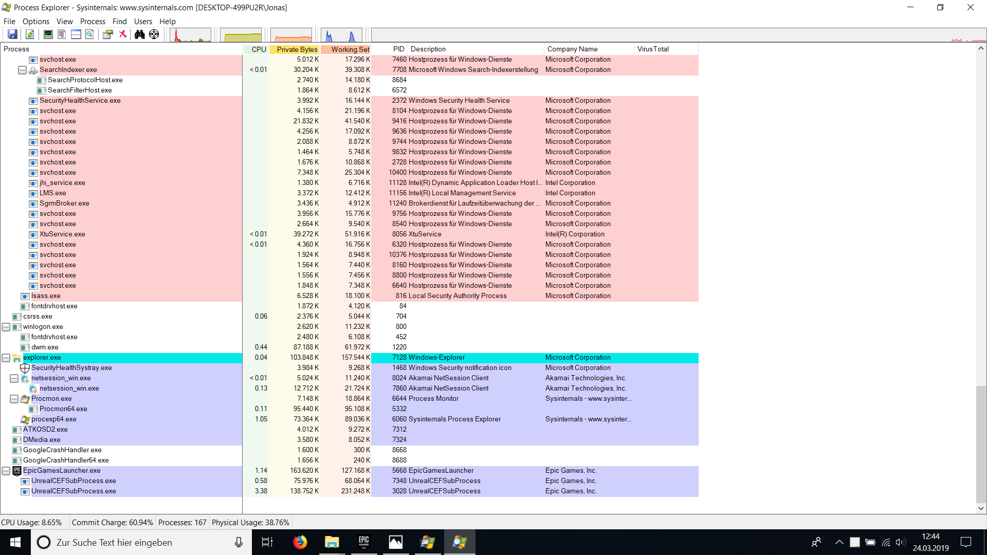Collapse the Procmon.exe tree node
Image resolution: width=987 pixels, height=555 pixels.
pyautogui.click(x=14, y=399)
